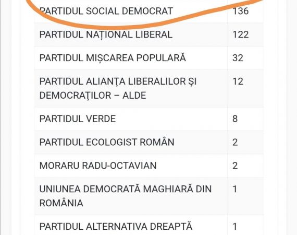
Task: Click the 136 vote count cell
Action: tap(240, 11)
